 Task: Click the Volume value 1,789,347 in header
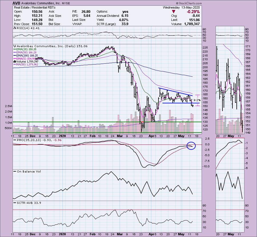192,24
